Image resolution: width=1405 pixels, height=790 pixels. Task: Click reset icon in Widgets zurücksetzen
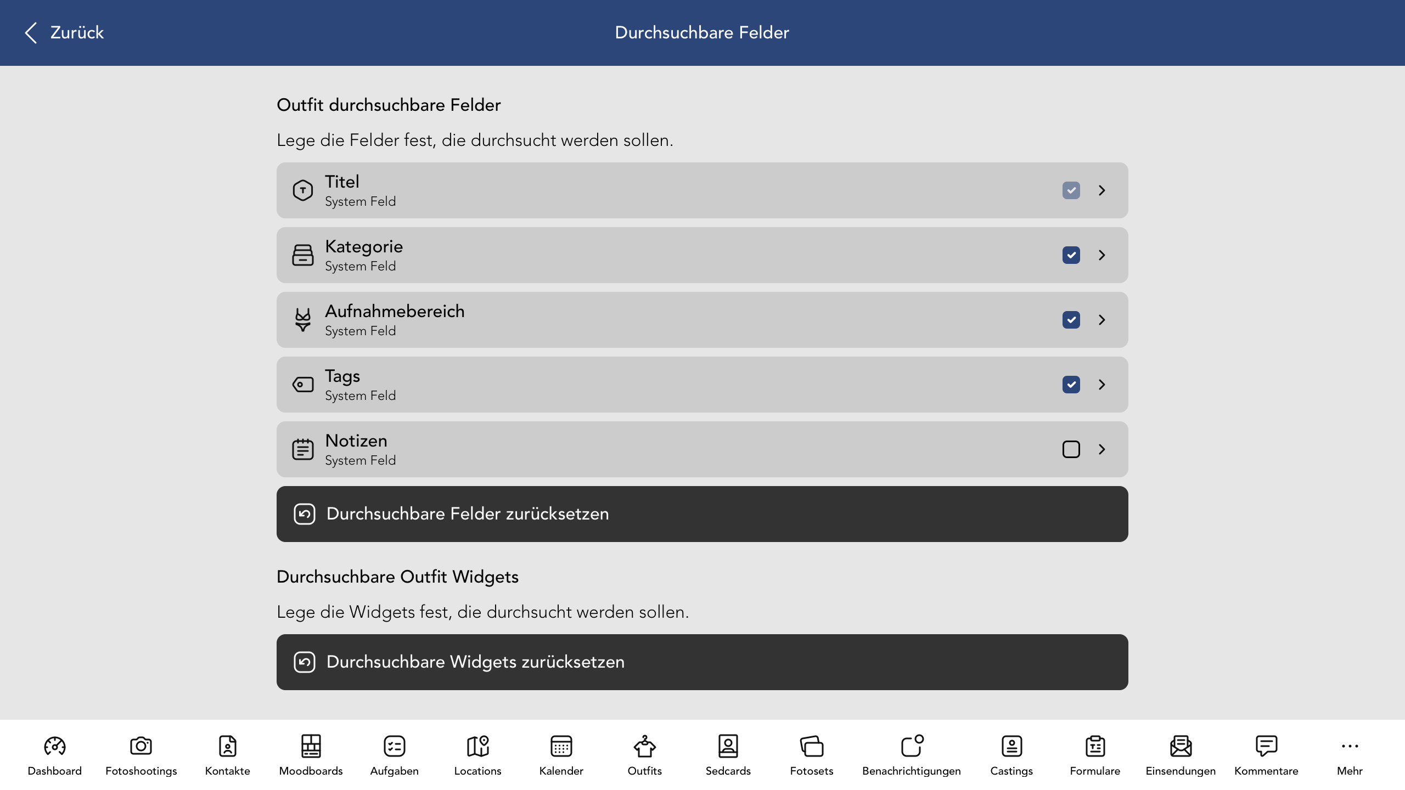coord(305,662)
